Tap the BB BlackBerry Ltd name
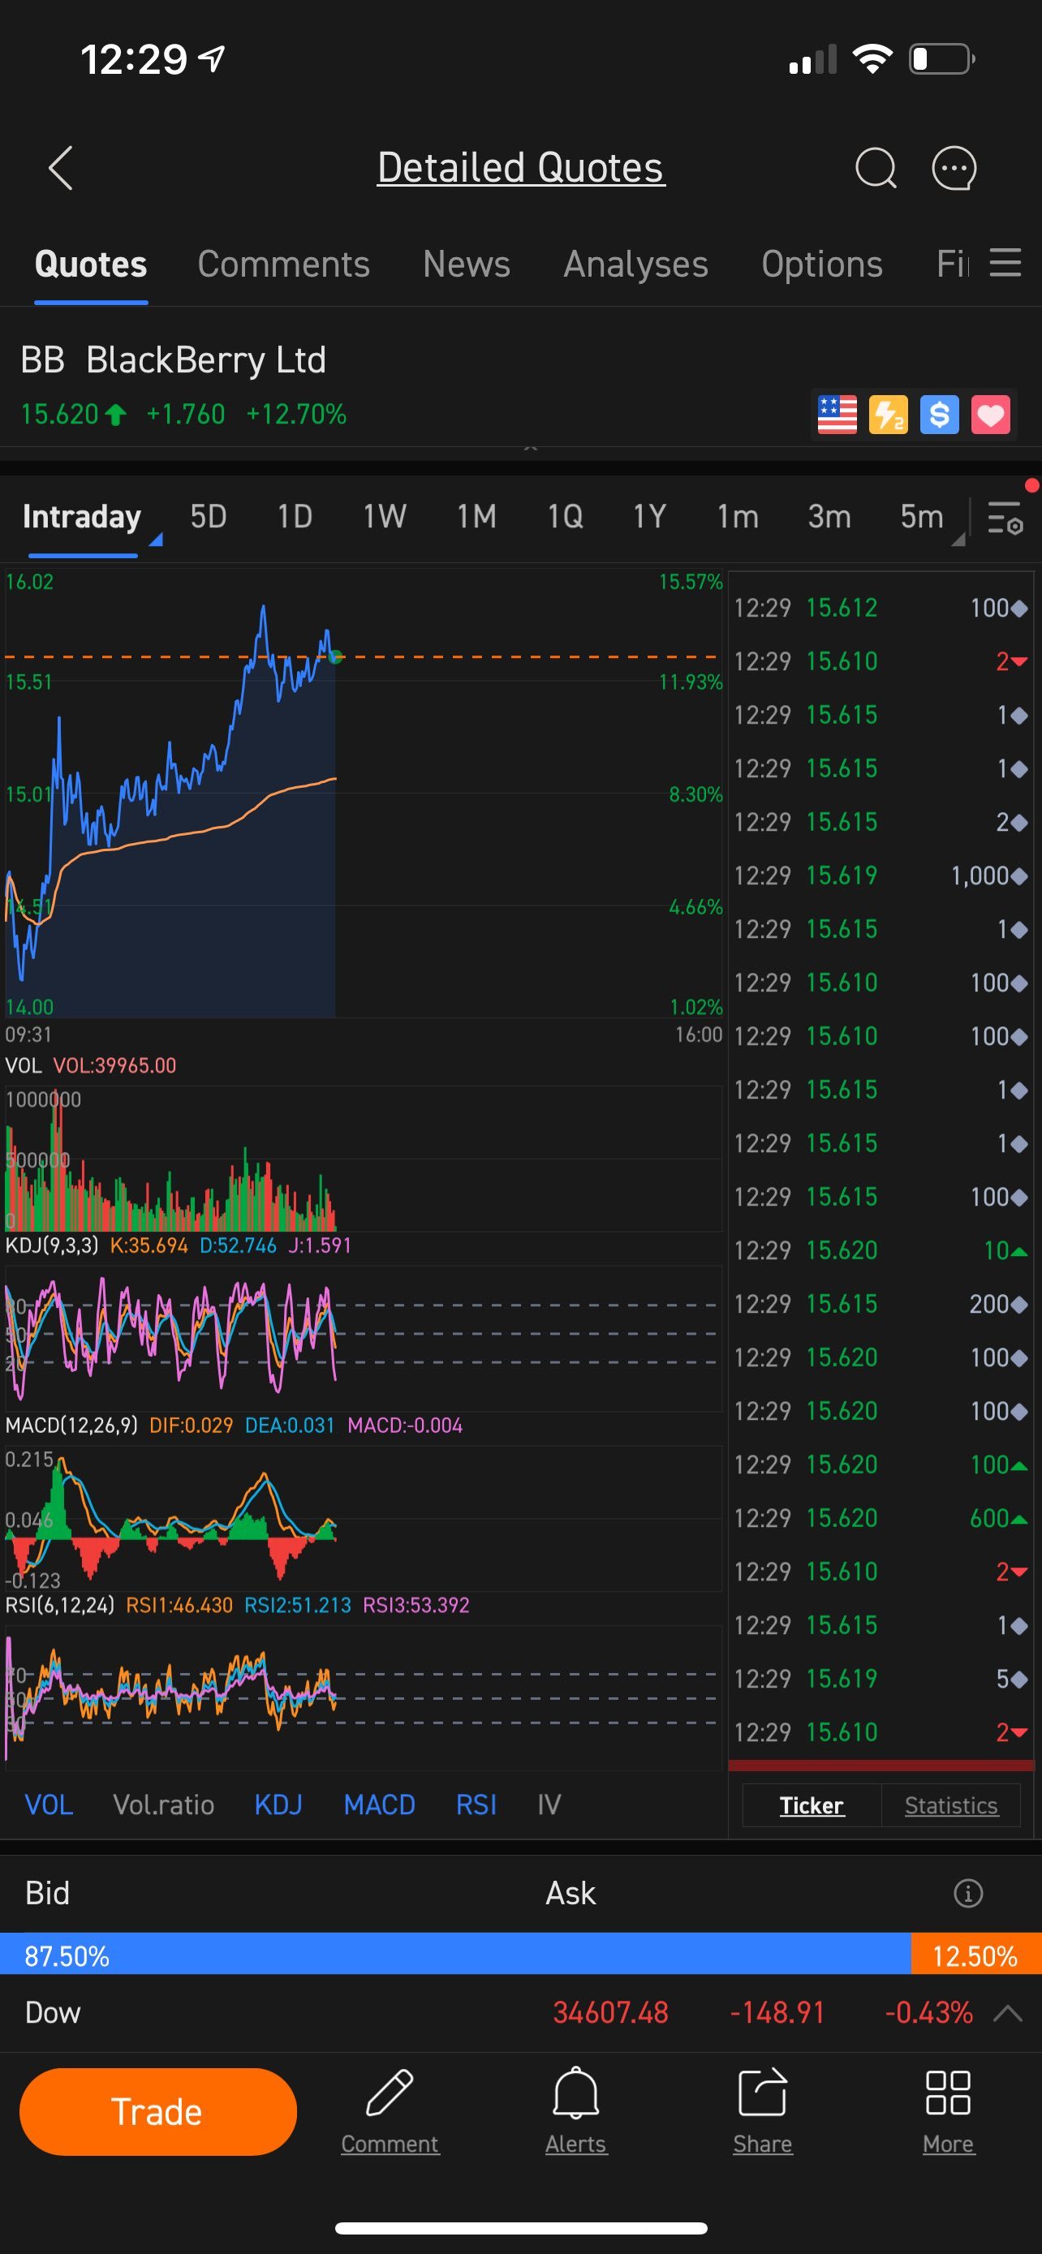Image resolution: width=1042 pixels, height=2254 pixels. (x=173, y=359)
